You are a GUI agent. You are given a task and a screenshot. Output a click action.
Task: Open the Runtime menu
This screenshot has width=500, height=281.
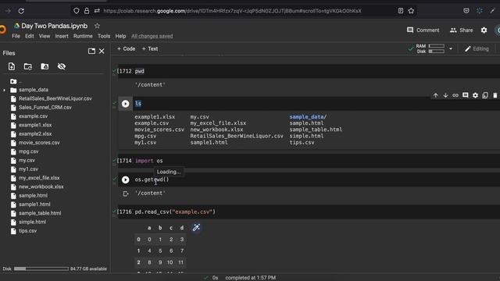tap(83, 36)
